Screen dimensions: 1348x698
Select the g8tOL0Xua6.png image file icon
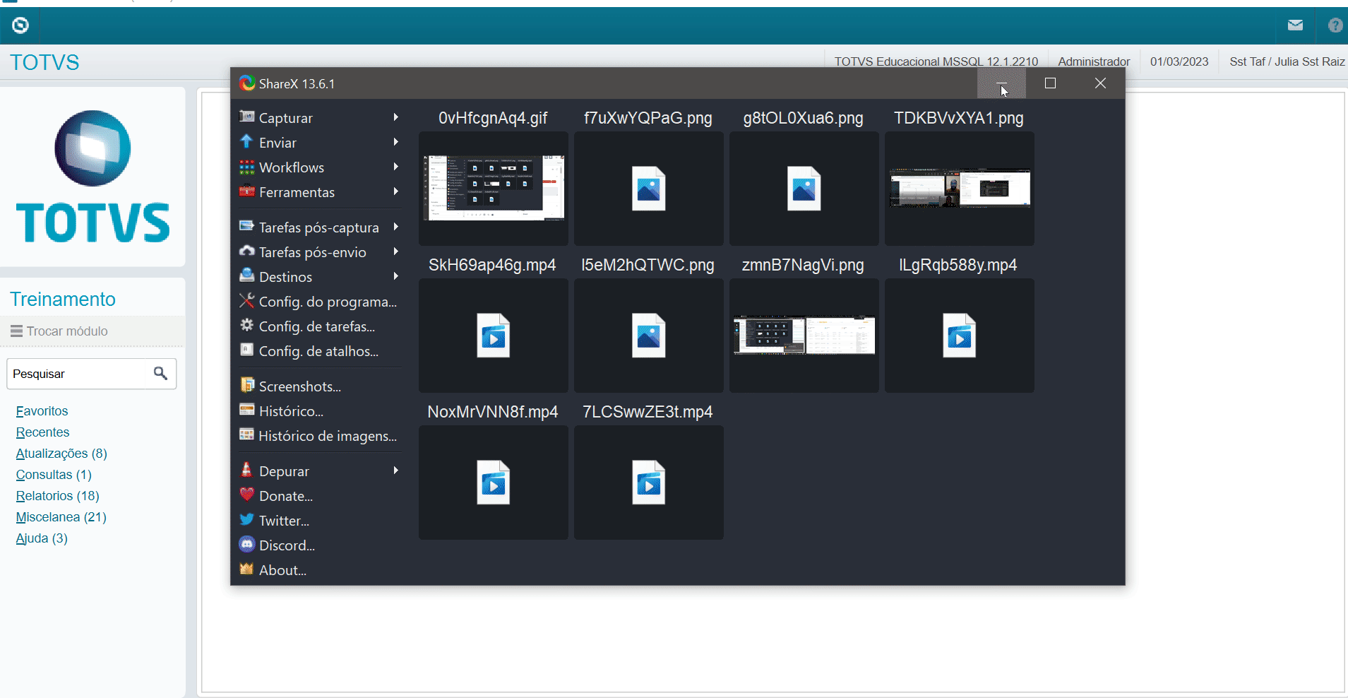click(x=804, y=189)
